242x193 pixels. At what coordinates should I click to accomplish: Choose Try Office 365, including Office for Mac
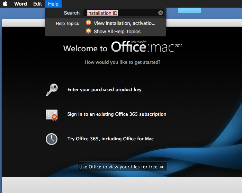click(x=110, y=139)
